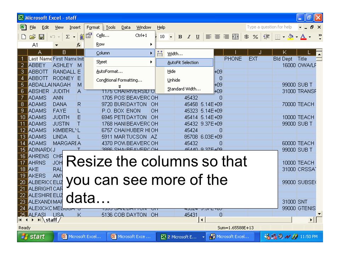The height and width of the screenshot is (255, 340).
Task: Choose Unhide in Column submenu
Action: [185, 80]
